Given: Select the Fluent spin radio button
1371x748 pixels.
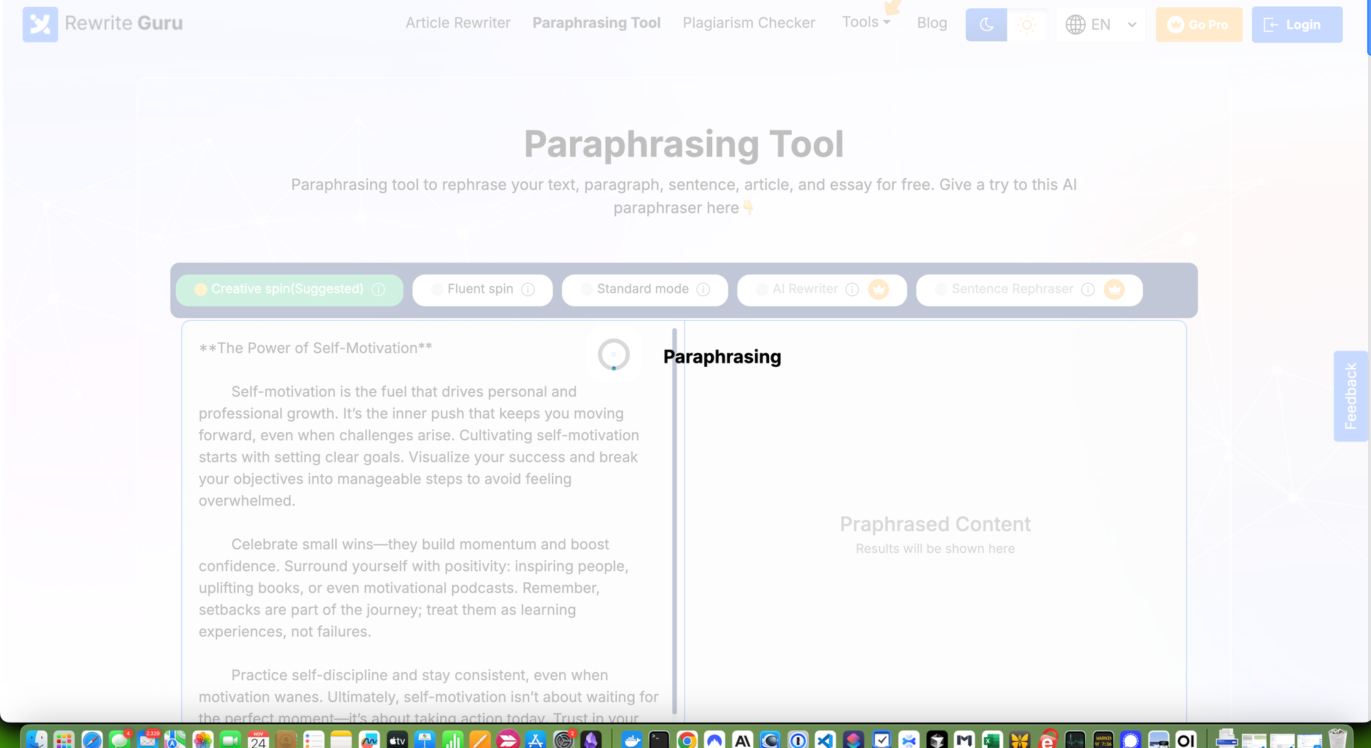Looking at the screenshot, I should coord(436,289).
